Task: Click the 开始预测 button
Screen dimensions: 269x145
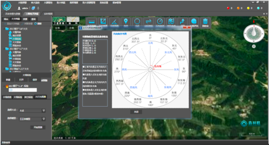Action: [x=38, y=127]
